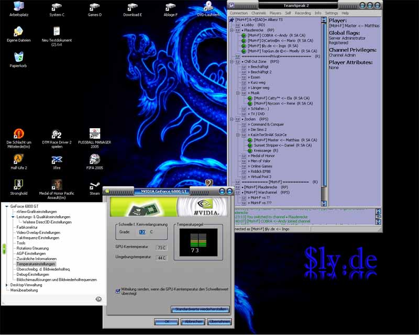Viewport: 419px width, 335px height.
Task: Click the Abbrechen button
Action: 193,321
